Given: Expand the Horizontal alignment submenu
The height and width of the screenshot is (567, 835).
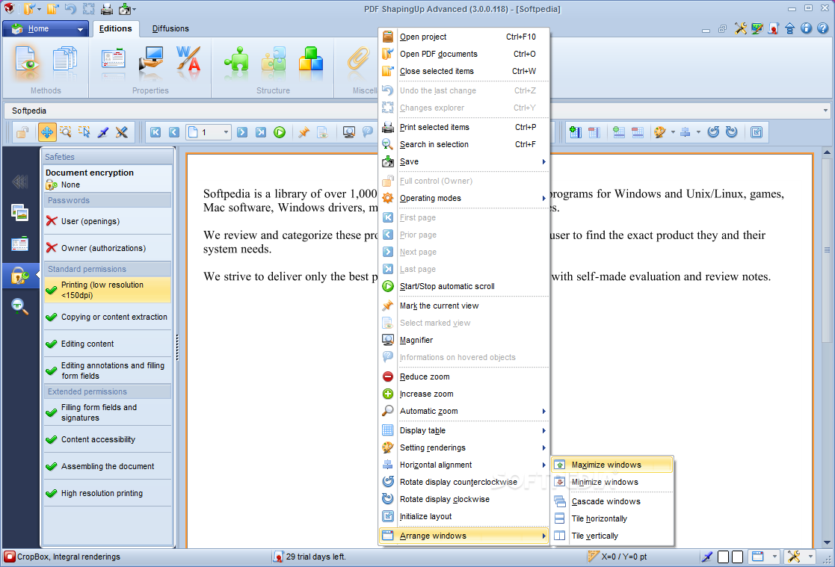Looking at the screenshot, I should (x=464, y=465).
